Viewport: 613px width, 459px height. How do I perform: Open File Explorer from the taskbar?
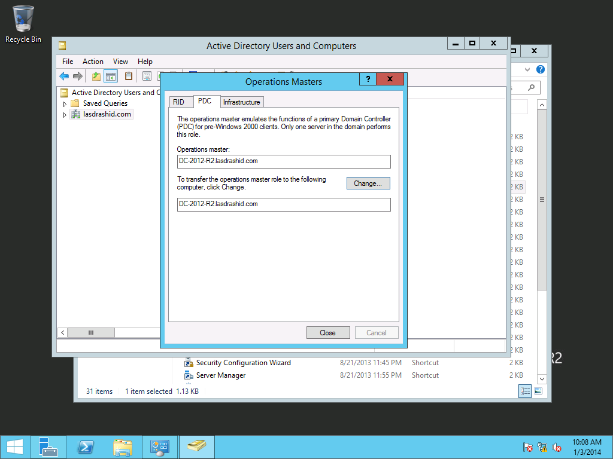(x=123, y=447)
